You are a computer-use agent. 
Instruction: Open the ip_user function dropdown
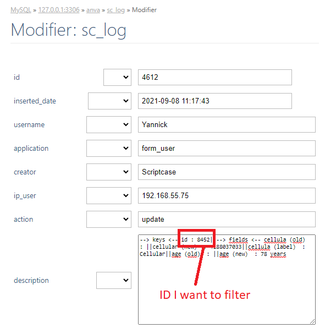click(109, 195)
